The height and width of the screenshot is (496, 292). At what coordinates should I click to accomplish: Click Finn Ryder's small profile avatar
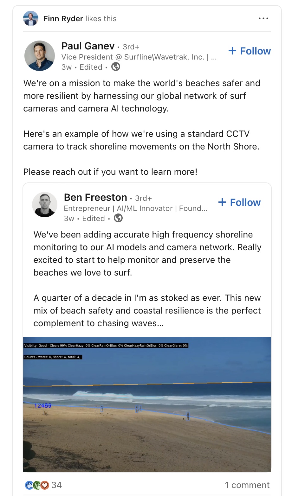point(31,18)
